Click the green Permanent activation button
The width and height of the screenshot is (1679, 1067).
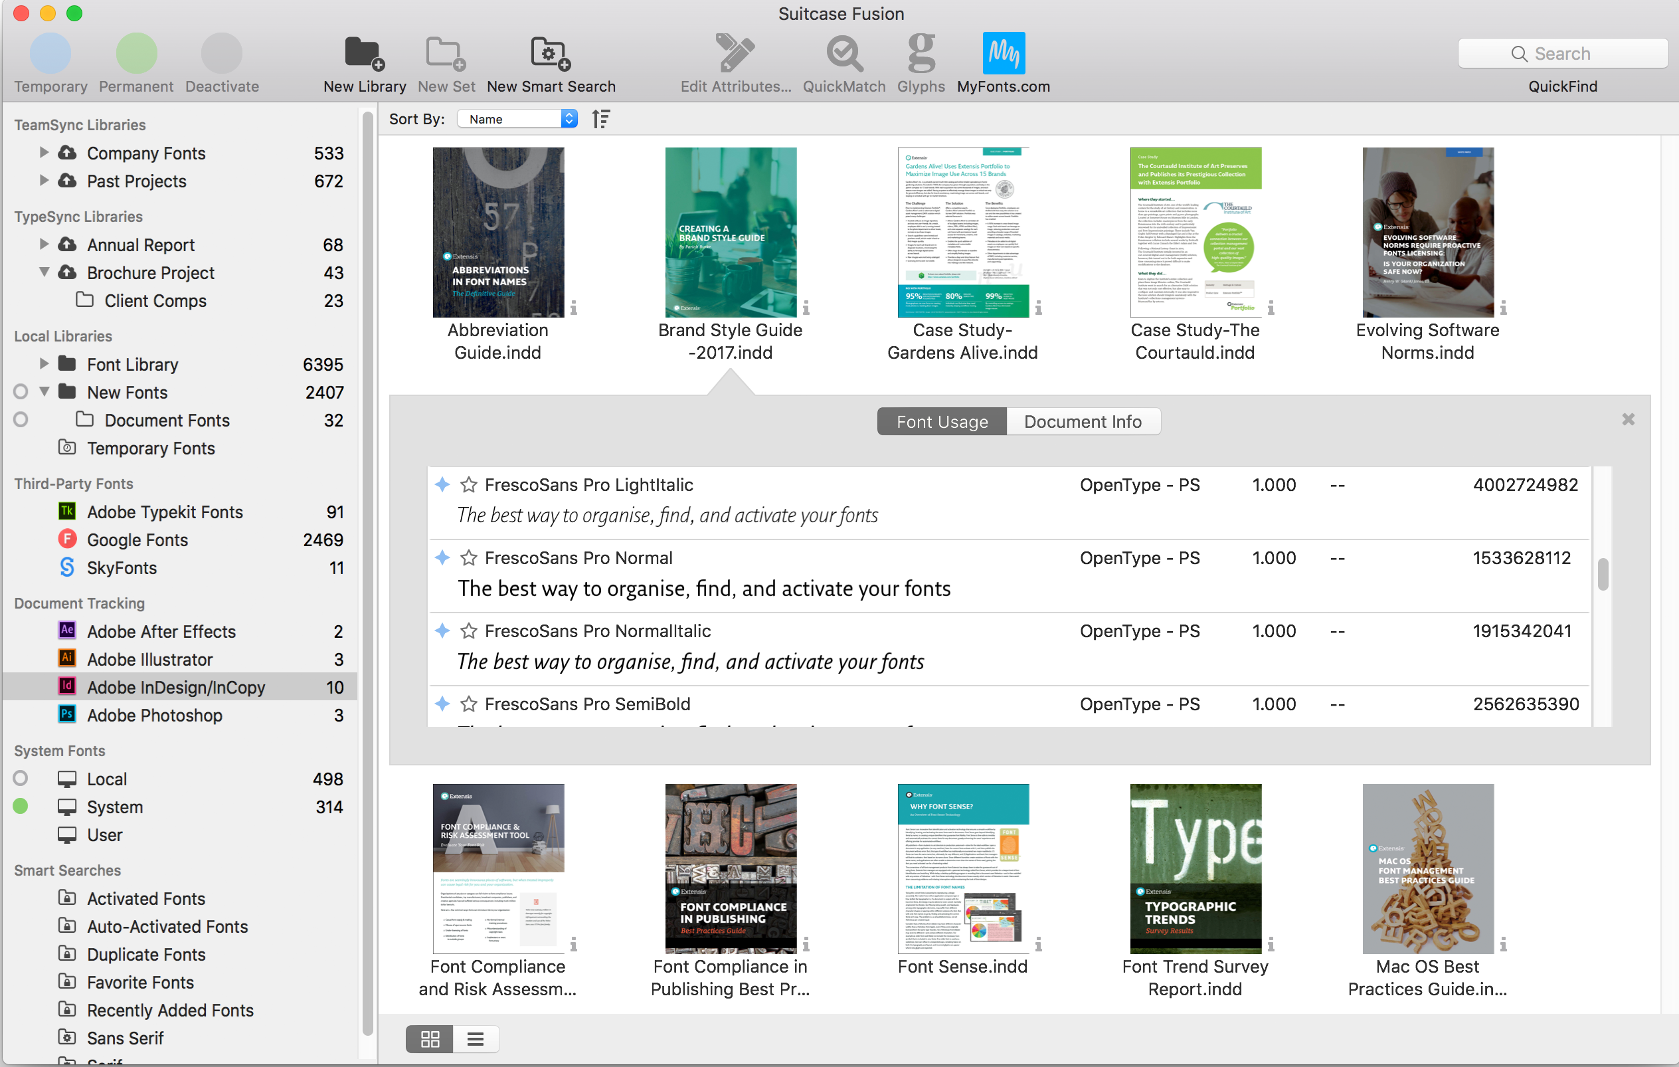[136, 54]
